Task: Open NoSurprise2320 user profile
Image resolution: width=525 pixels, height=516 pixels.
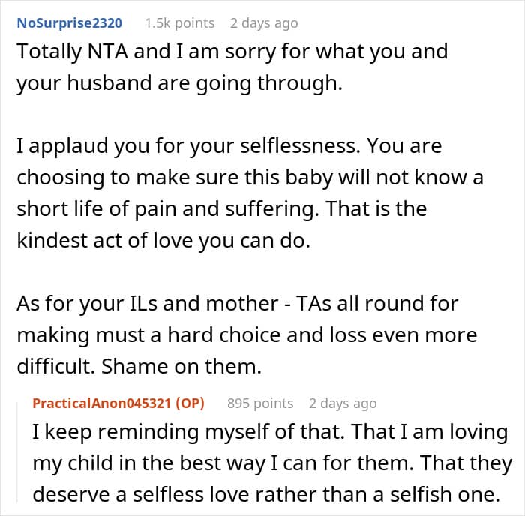Action: pyautogui.click(x=69, y=23)
